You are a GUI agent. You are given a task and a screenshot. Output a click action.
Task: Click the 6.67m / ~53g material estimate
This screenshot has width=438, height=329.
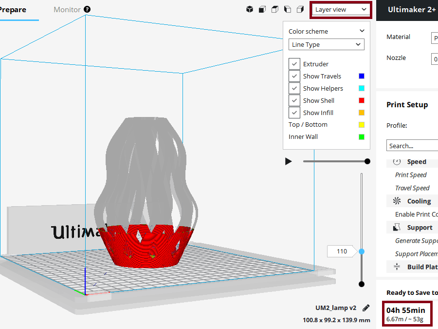[x=405, y=319]
